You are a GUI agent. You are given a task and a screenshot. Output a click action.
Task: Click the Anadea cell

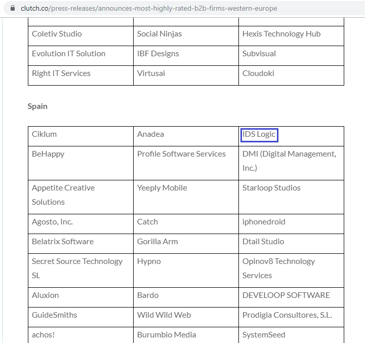point(186,136)
